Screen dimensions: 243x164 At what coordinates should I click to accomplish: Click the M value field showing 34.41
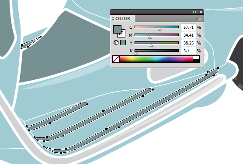click(x=188, y=35)
